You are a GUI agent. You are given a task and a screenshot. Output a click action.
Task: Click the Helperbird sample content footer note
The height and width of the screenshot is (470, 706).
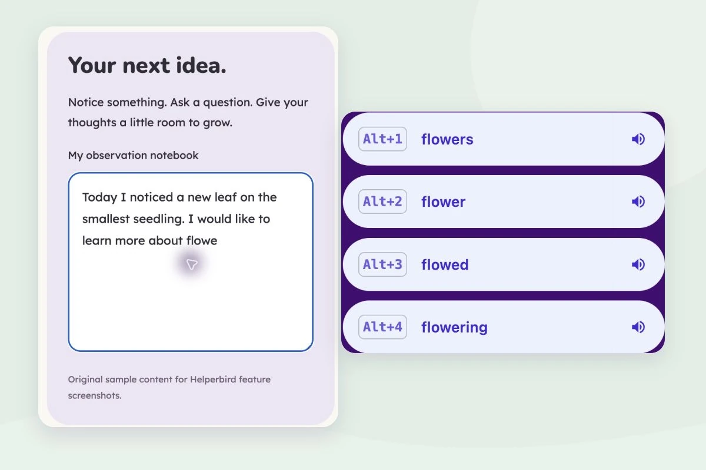(x=169, y=387)
